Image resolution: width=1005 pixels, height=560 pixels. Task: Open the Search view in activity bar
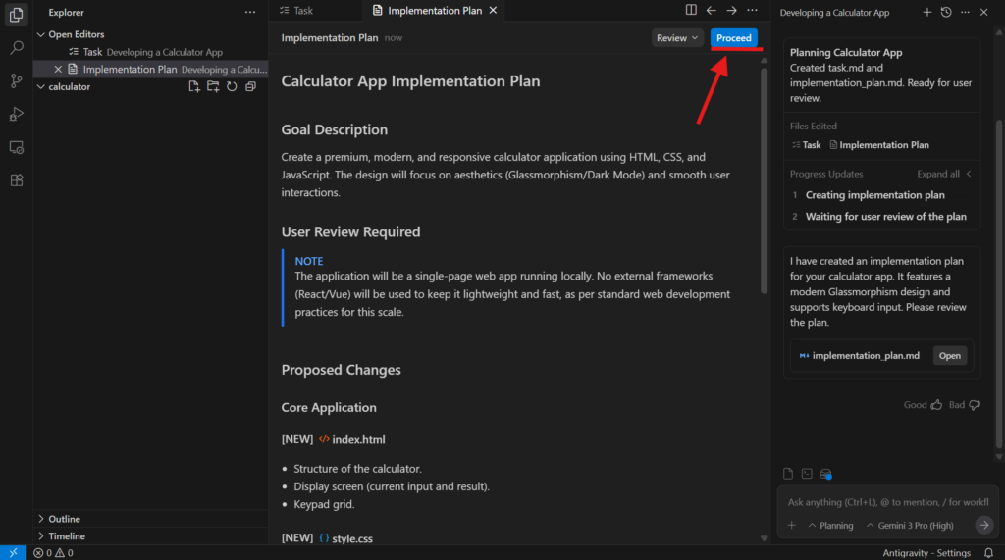pos(16,47)
